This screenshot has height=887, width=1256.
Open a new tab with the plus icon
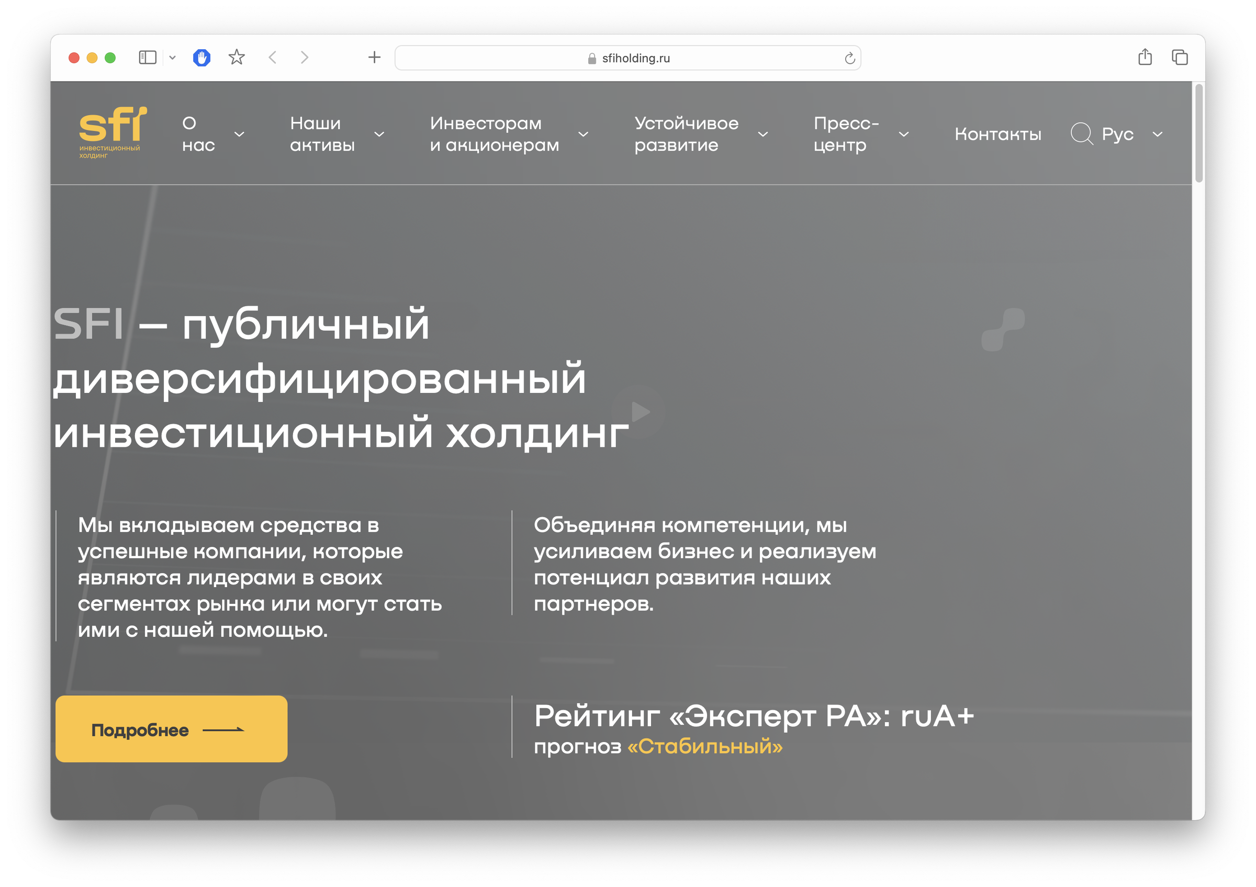click(374, 58)
